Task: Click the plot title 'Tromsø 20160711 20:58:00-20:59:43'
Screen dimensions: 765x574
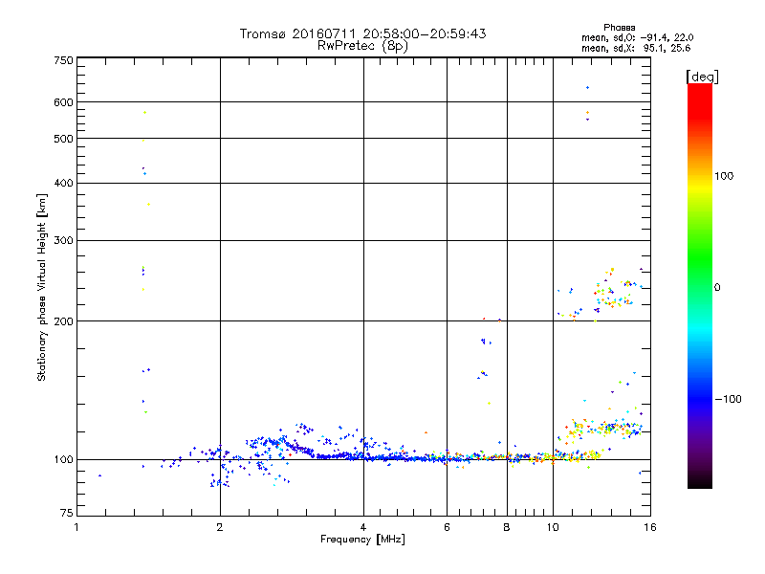Action: 362,33
